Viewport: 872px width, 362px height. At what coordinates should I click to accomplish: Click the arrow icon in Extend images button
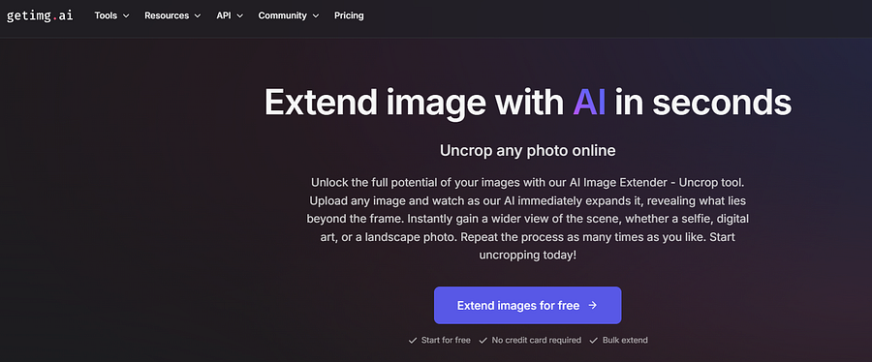(x=592, y=305)
